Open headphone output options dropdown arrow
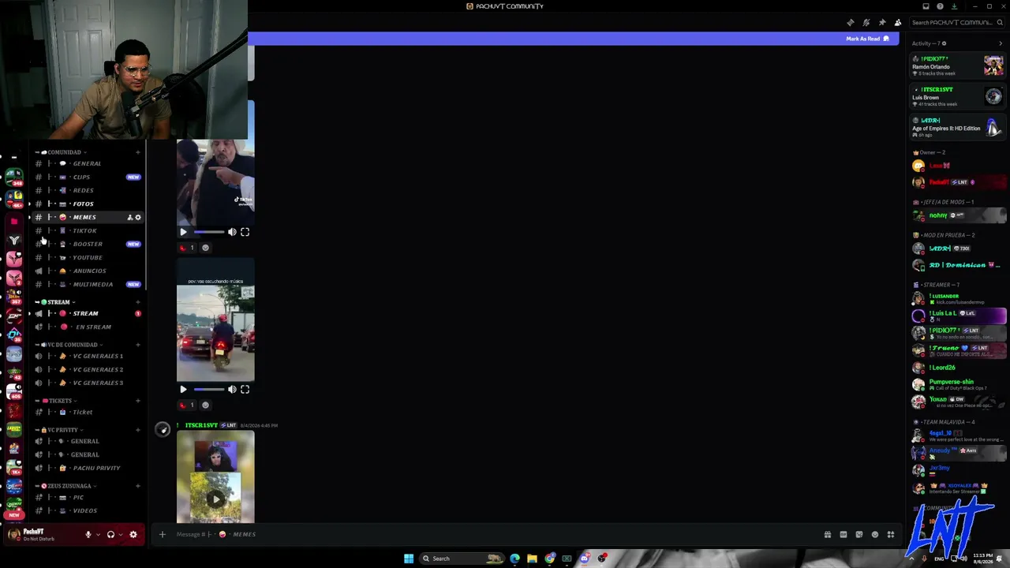Viewport: 1010px width, 568px height. pos(120,534)
